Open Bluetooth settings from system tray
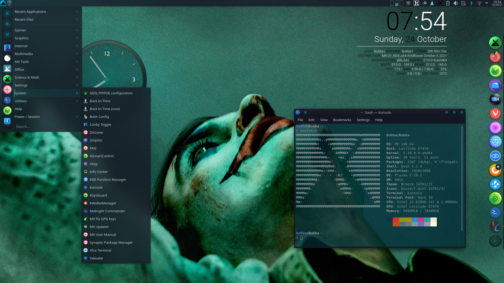The width and height of the screenshot is (504, 283). click(471, 3)
